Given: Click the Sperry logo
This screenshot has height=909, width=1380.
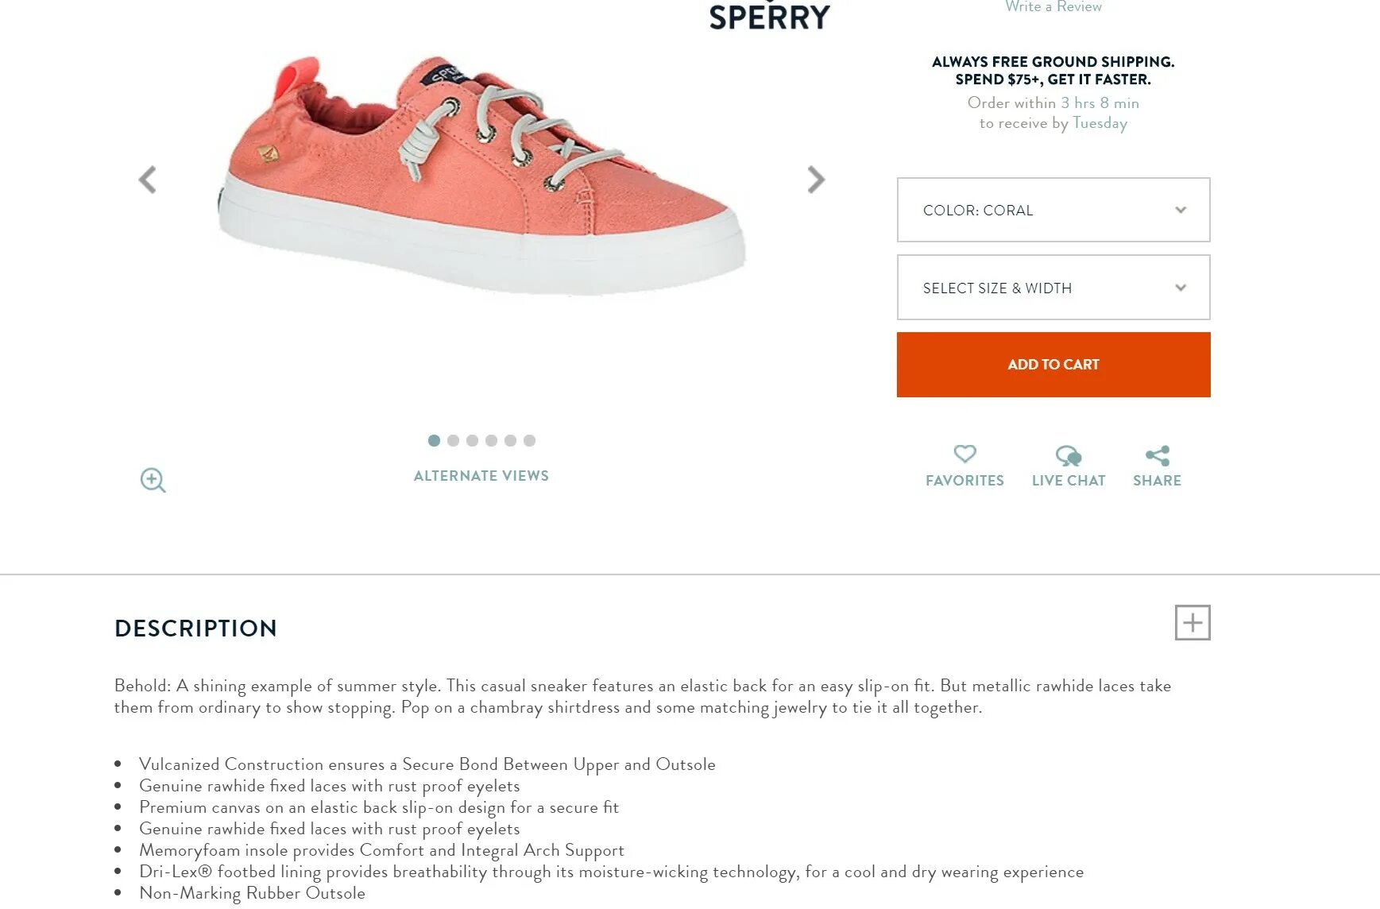Looking at the screenshot, I should [x=769, y=17].
